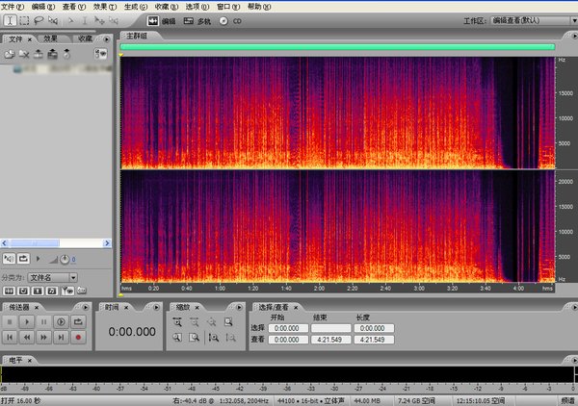Screen dimensions: 578x406
Task: Open the 缩放 panel flyout menu arrow
Action: (239, 307)
